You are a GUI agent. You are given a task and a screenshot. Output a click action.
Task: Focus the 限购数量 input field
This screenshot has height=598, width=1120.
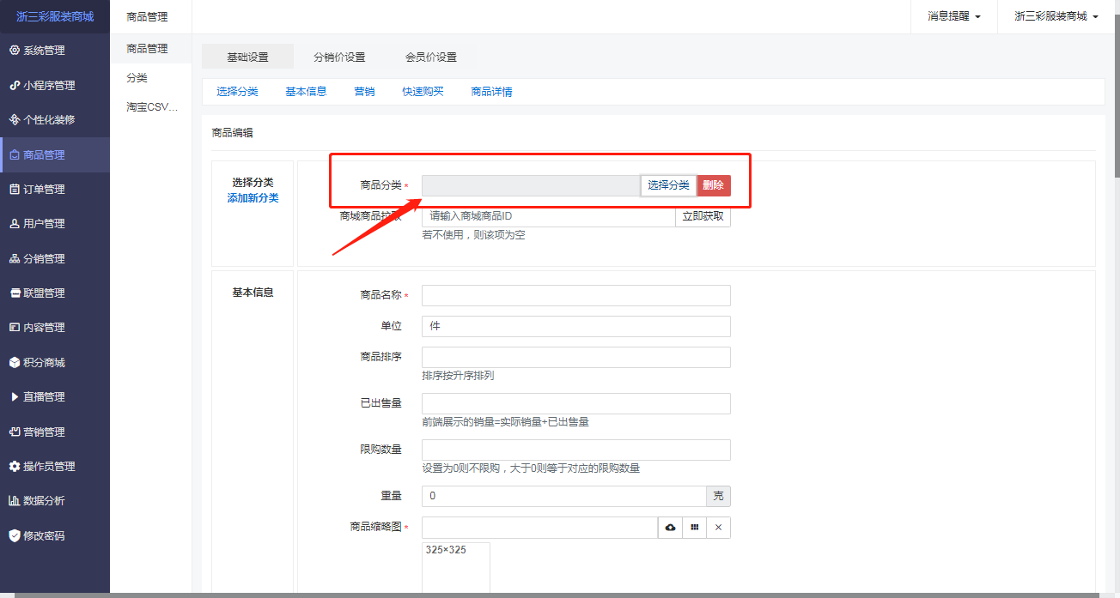pos(576,450)
